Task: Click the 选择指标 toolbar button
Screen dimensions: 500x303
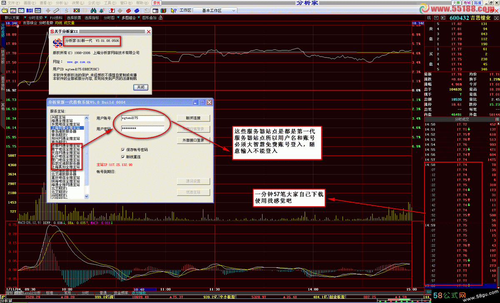Action: click(x=92, y=18)
